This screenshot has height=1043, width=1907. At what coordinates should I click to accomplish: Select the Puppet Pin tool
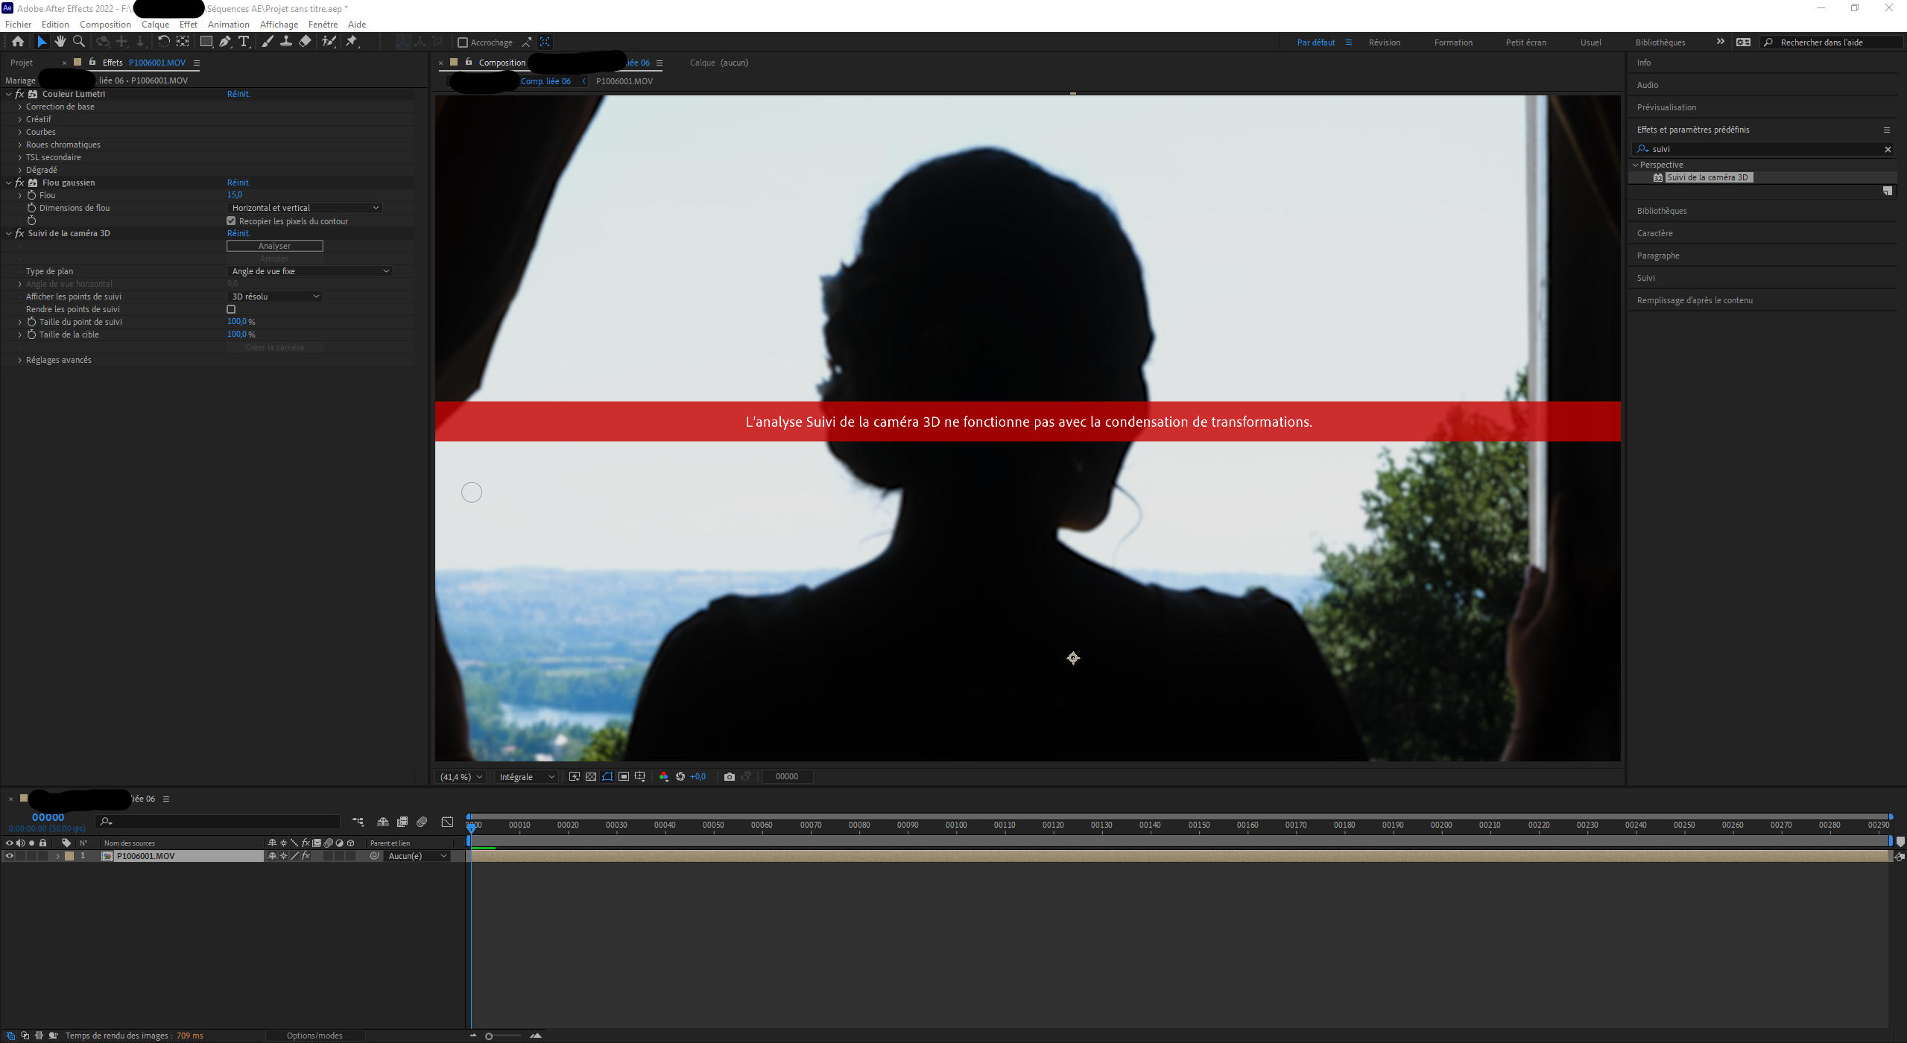point(352,42)
